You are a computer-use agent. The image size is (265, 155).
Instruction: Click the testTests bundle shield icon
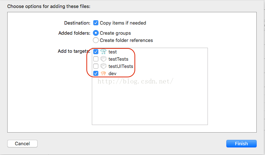(103, 59)
